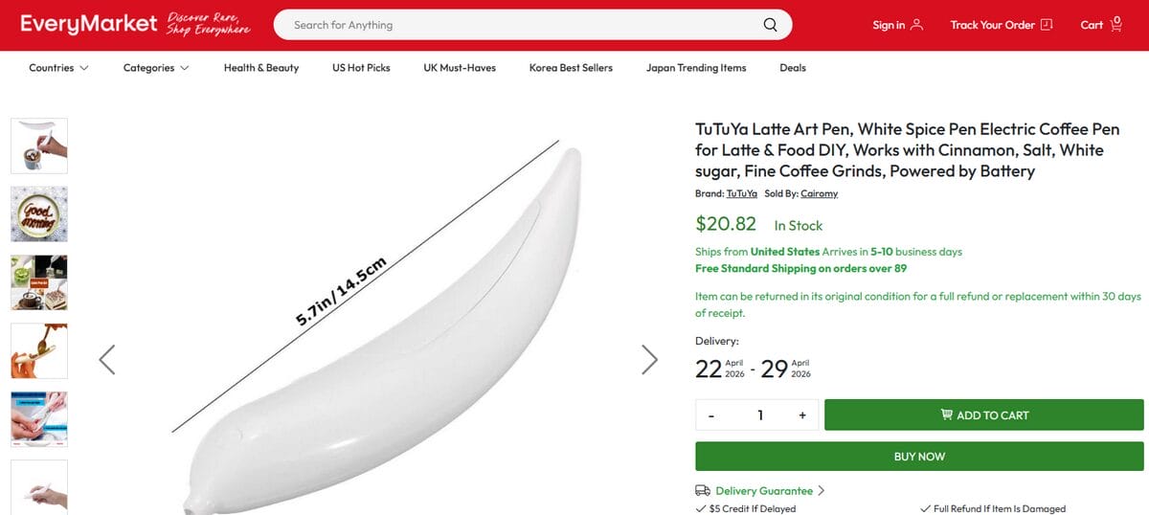1149x515 pixels.
Task: Open Sign in user icon
Action: [916, 25]
